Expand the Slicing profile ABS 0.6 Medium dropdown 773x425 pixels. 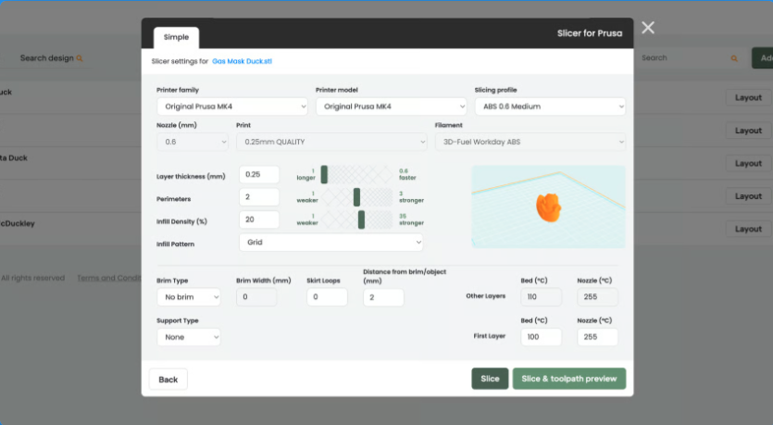point(550,106)
